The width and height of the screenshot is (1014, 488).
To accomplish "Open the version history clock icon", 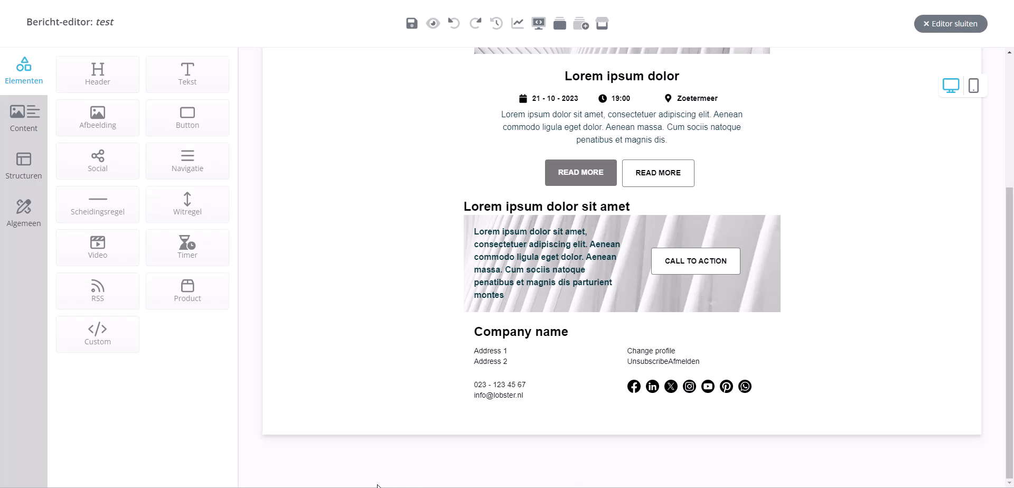I will tap(496, 23).
